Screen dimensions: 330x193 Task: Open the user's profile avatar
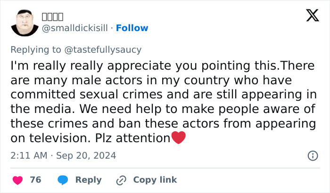point(25,22)
